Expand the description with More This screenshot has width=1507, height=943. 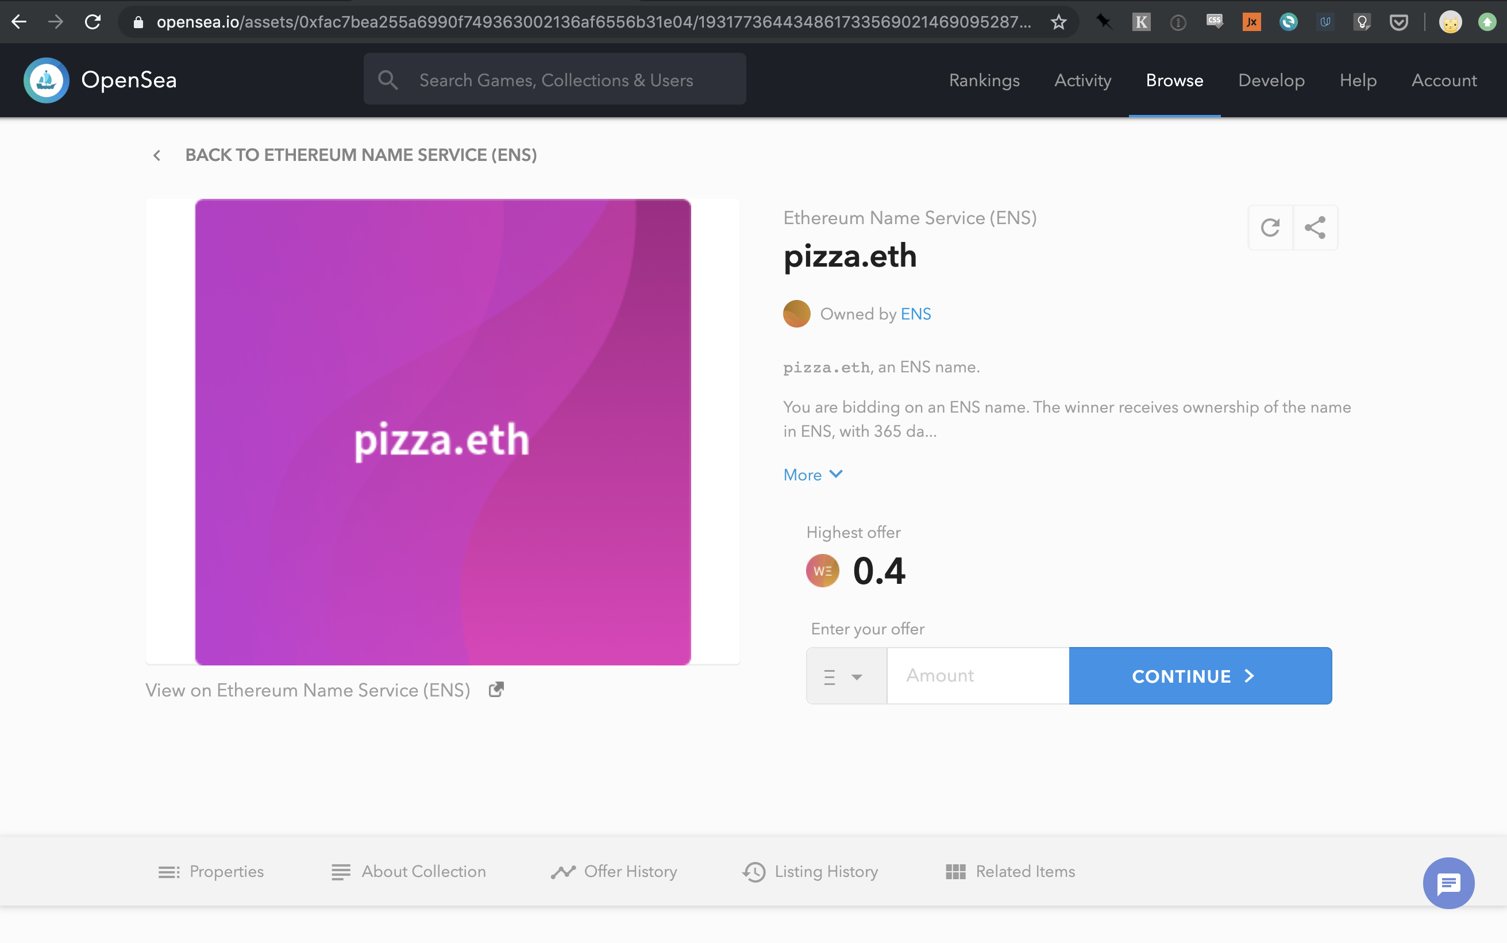812,475
